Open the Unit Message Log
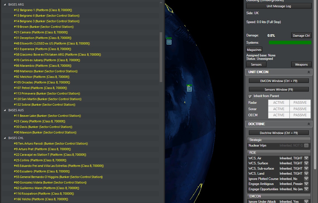Viewport: 318px width, 203px height. pos(279,6)
